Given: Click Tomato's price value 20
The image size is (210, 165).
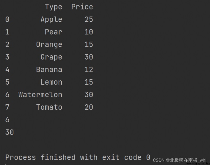Looking at the screenshot, I should pos(89,107).
